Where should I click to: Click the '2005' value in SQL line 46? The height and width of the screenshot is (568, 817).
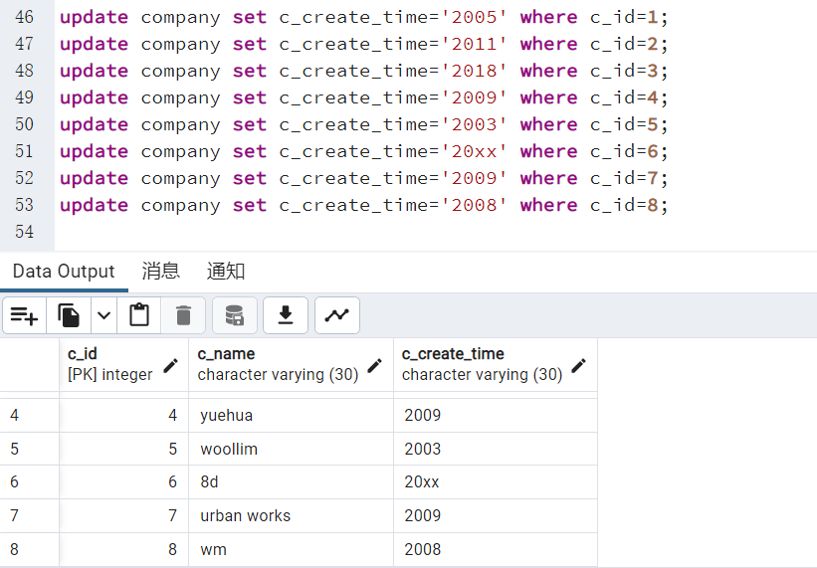(474, 17)
